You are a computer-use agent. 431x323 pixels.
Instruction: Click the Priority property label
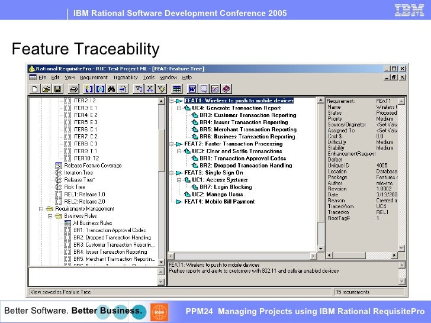pos(335,119)
